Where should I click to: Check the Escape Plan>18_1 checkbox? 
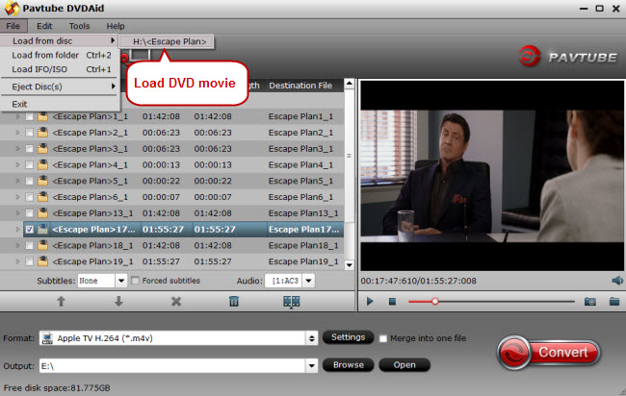coord(29,246)
